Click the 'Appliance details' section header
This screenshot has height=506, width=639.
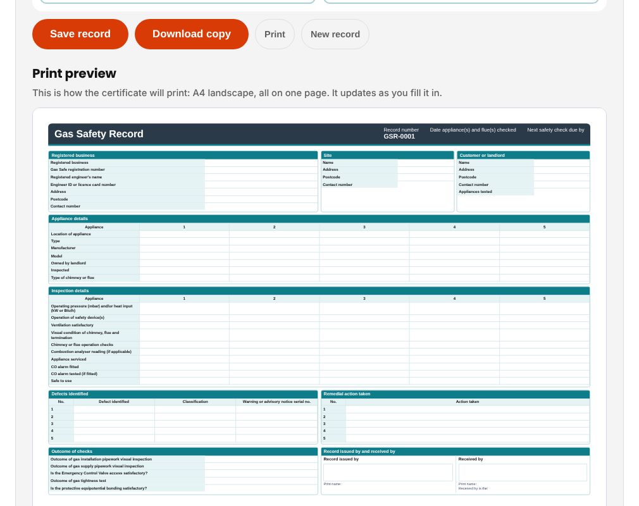[319, 219]
